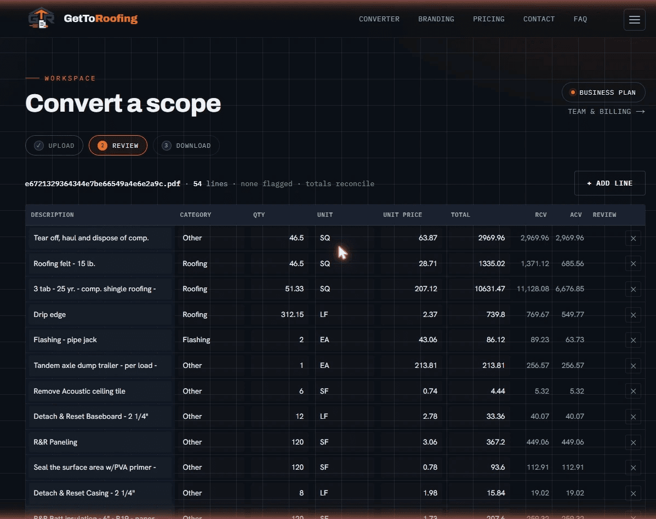Screen dimensions: 656x519
Task: Delete the Drip edge row
Action: click(633, 315)
